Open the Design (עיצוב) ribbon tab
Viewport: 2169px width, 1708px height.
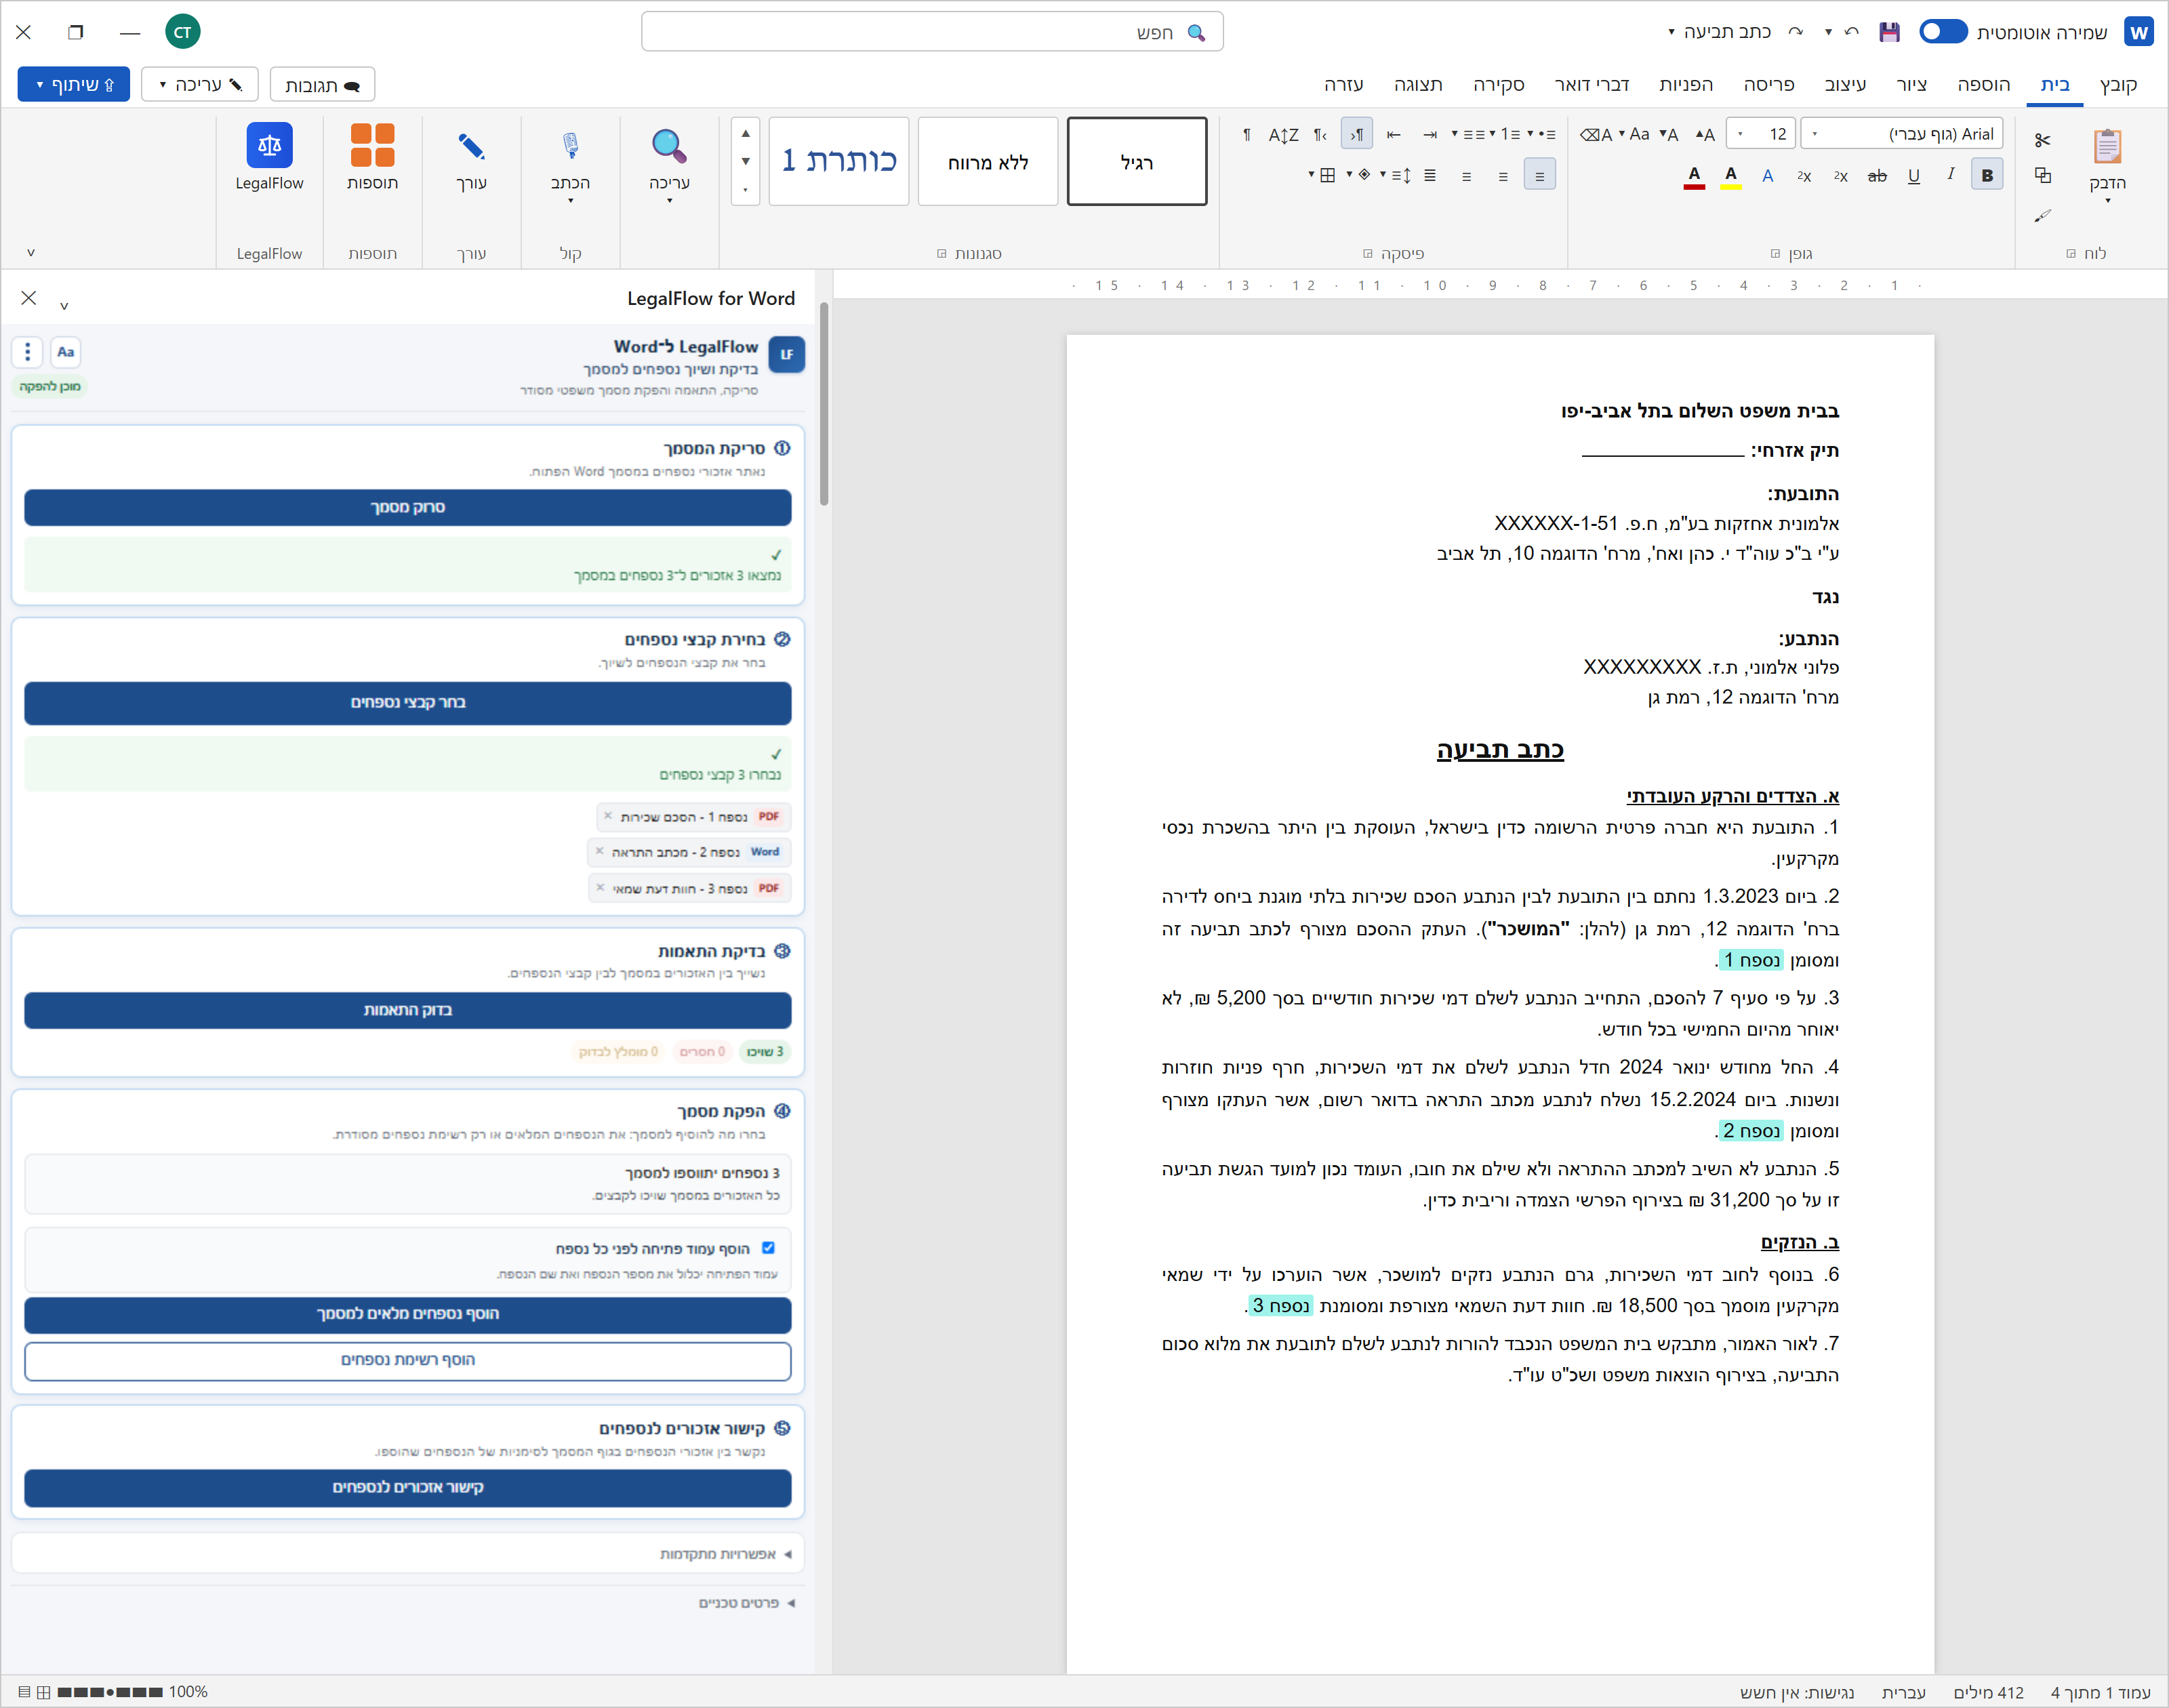tap(1844, 85)
